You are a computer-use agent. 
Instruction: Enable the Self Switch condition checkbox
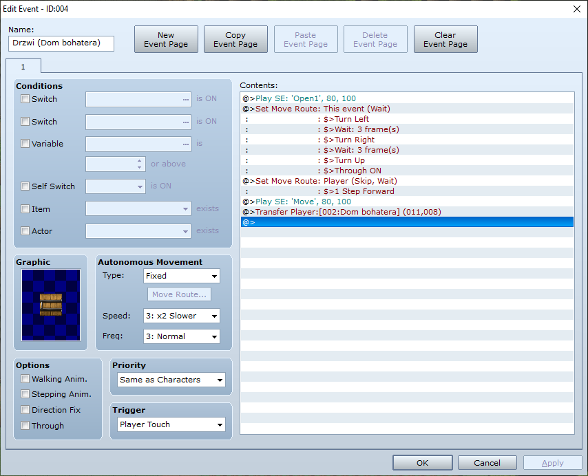[x=25, y=186]
